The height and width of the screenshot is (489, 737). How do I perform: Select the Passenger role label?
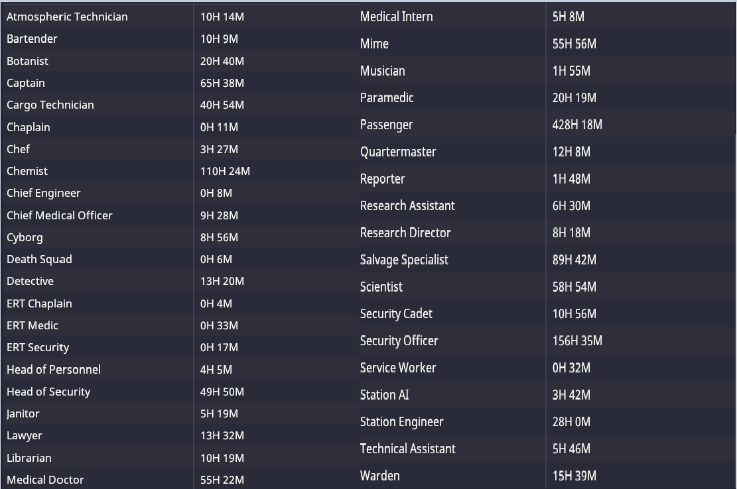(386, 125)
